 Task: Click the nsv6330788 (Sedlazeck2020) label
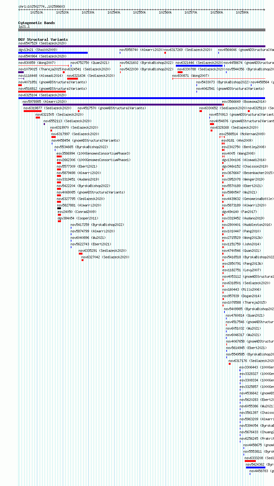201,69
